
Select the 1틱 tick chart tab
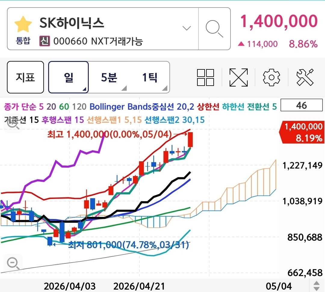(x=149, y=77)
